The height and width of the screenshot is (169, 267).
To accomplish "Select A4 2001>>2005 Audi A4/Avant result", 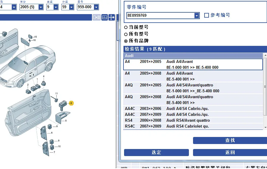I will point(193,64).
